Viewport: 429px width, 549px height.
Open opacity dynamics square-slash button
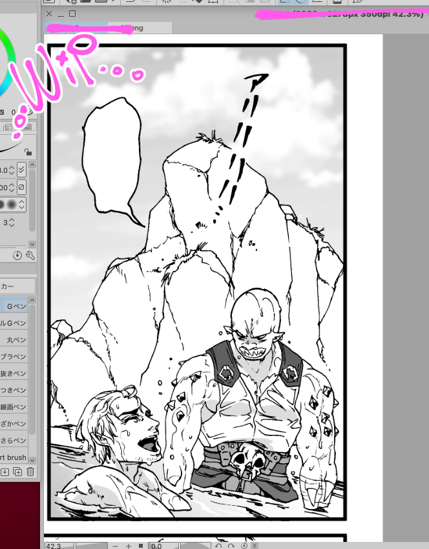tap(21, 187)
